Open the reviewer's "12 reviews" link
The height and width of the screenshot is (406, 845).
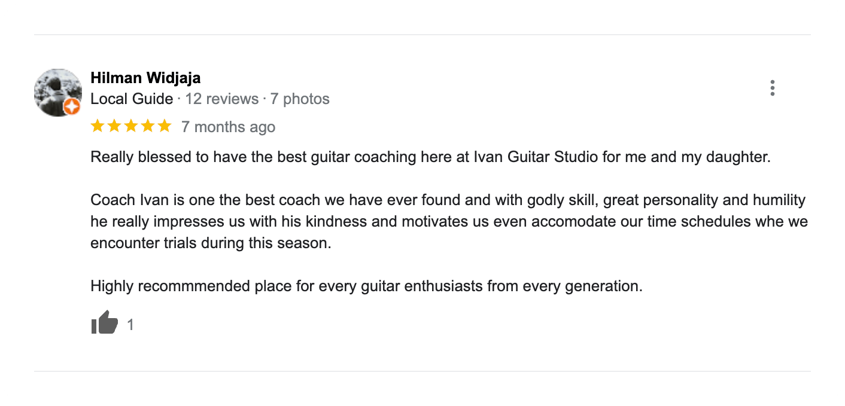click(x=221, y=99)
